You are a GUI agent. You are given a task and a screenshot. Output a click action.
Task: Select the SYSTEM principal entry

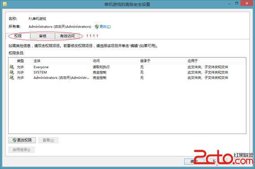[x=40, y=72]
